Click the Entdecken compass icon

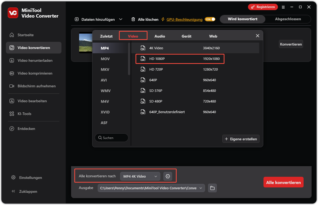[12, 129]
